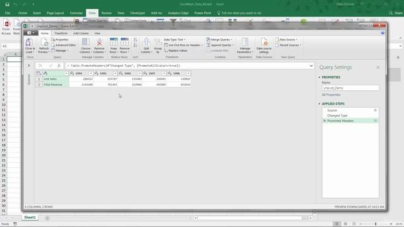
Task: Click the Refresh Preview icon
Action: (x=44, y=42)
